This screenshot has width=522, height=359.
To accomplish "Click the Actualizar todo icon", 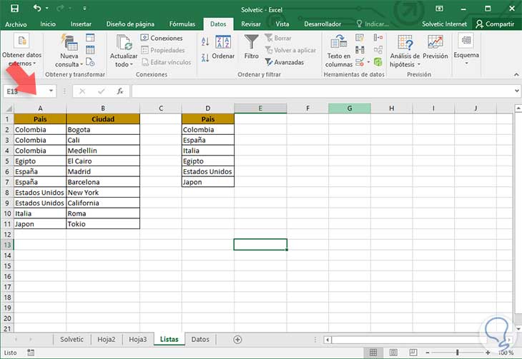I will [124, 43].
